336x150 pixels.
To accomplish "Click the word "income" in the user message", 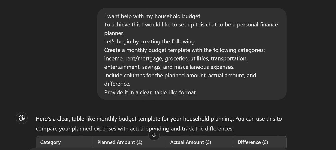I will pyautogui.click(x=113, y=59).
